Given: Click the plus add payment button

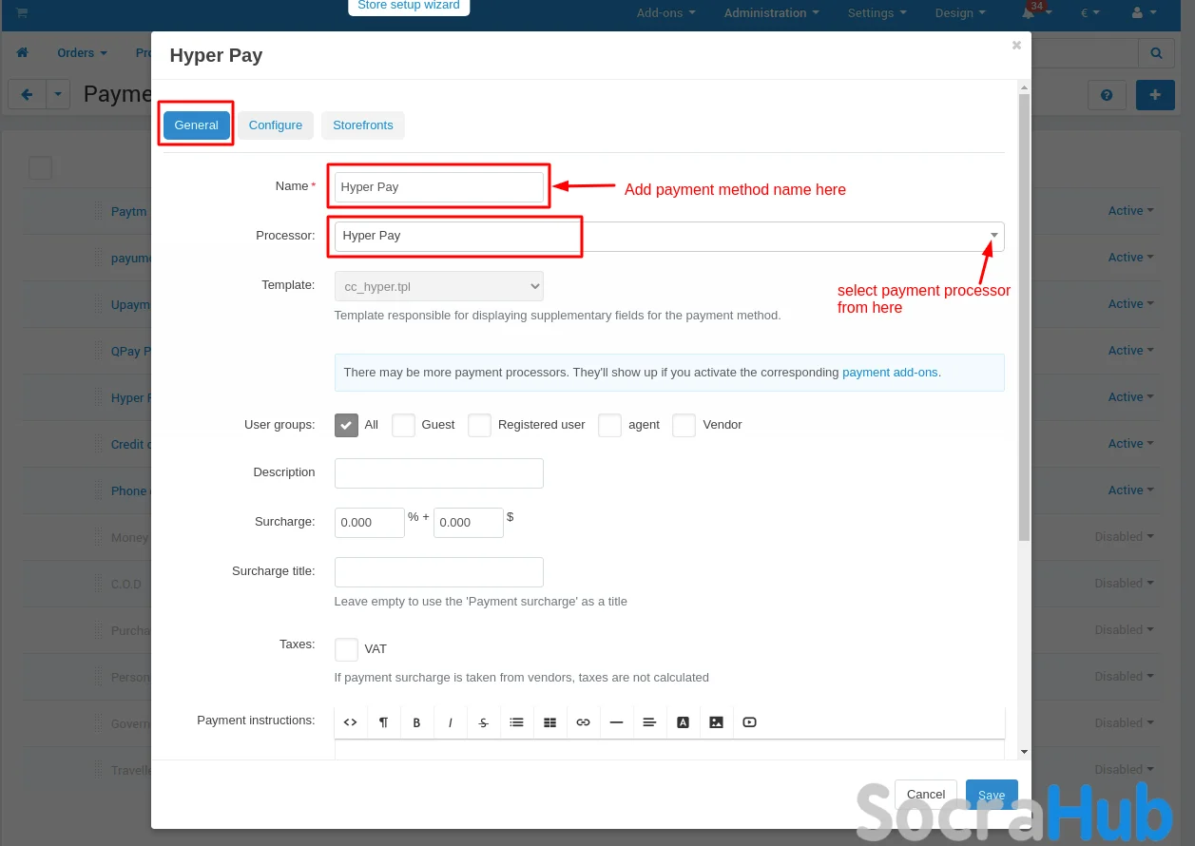Looking at the screenshot, I should pyautogui.click(x=1155, y=95).
